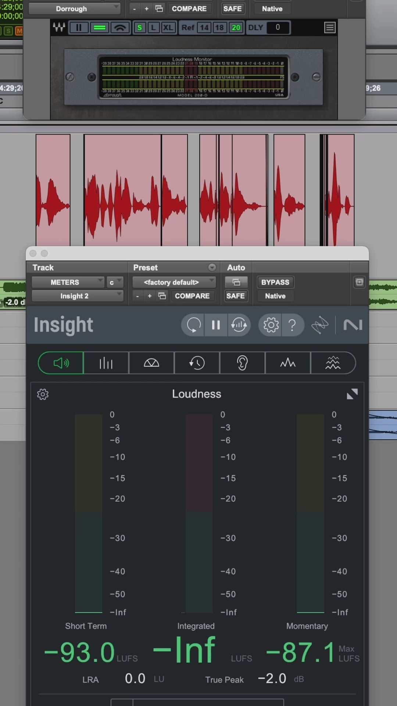Click the Insight global settings gear
This screenshot has width=397, height=706.
(271, 325)
